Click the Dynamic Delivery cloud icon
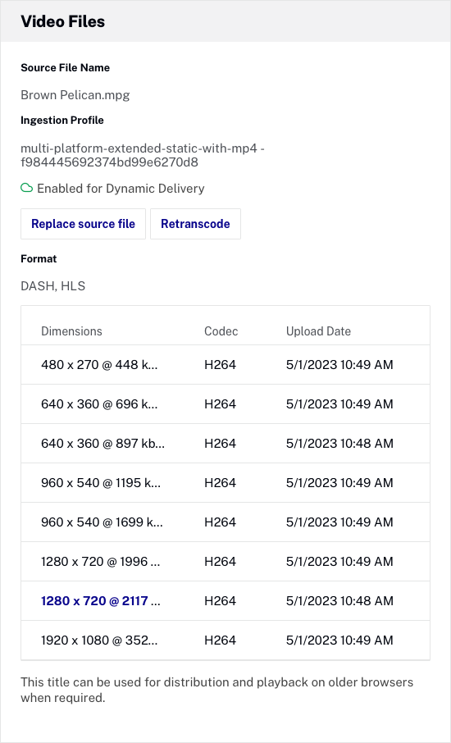Screen dimensions: 451x743 pos(26,188)
